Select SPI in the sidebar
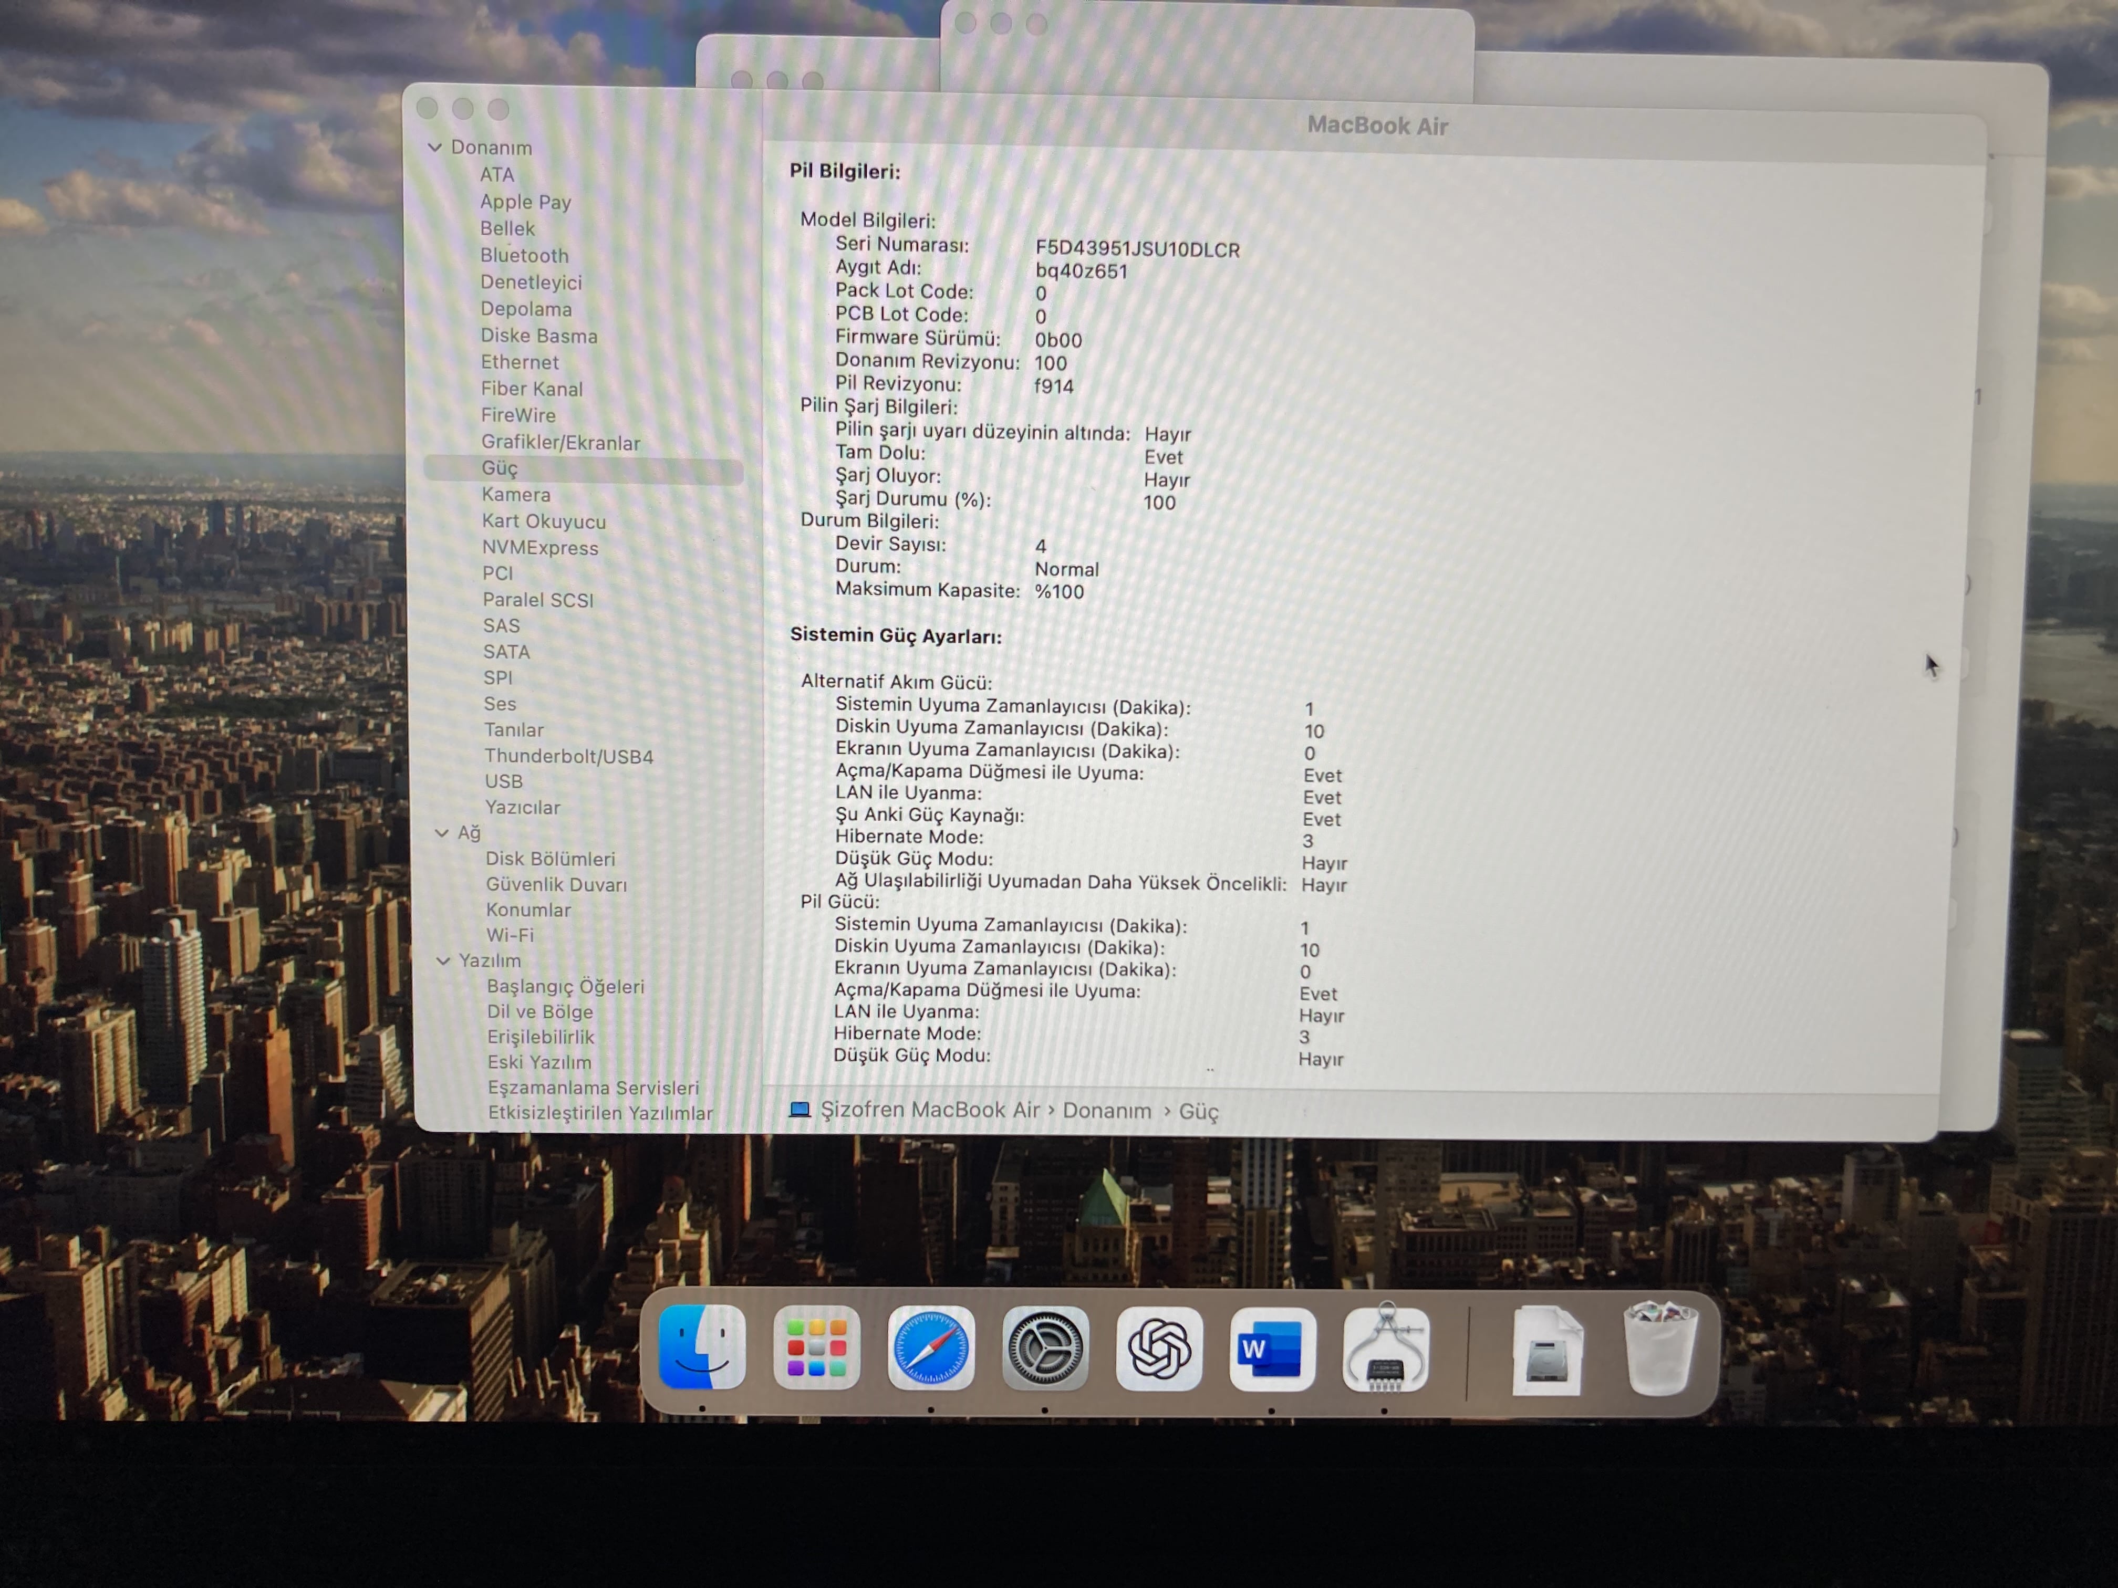 (498, 678)
